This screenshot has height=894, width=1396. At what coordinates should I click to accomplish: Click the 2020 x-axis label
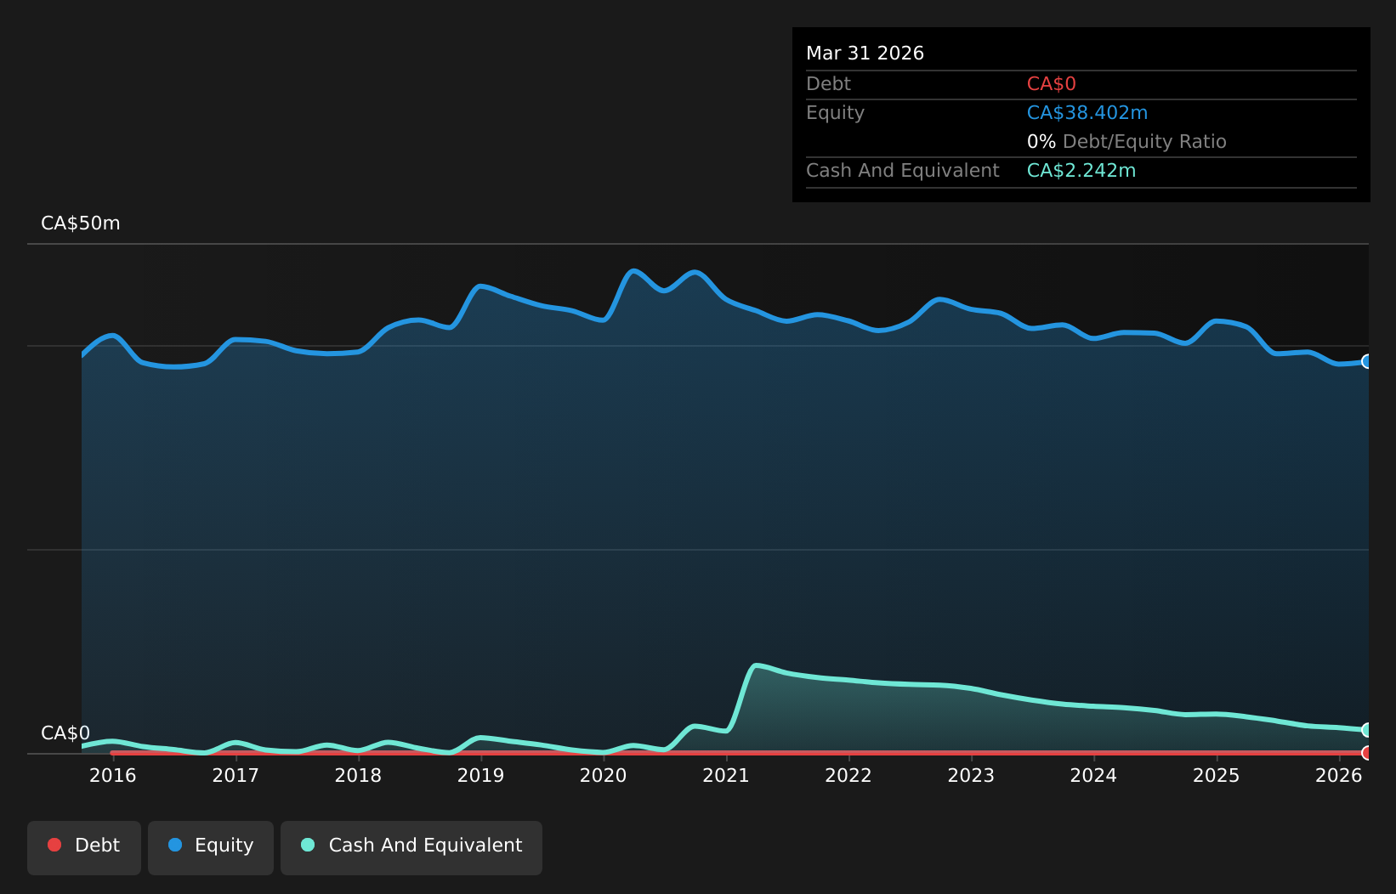604,775
